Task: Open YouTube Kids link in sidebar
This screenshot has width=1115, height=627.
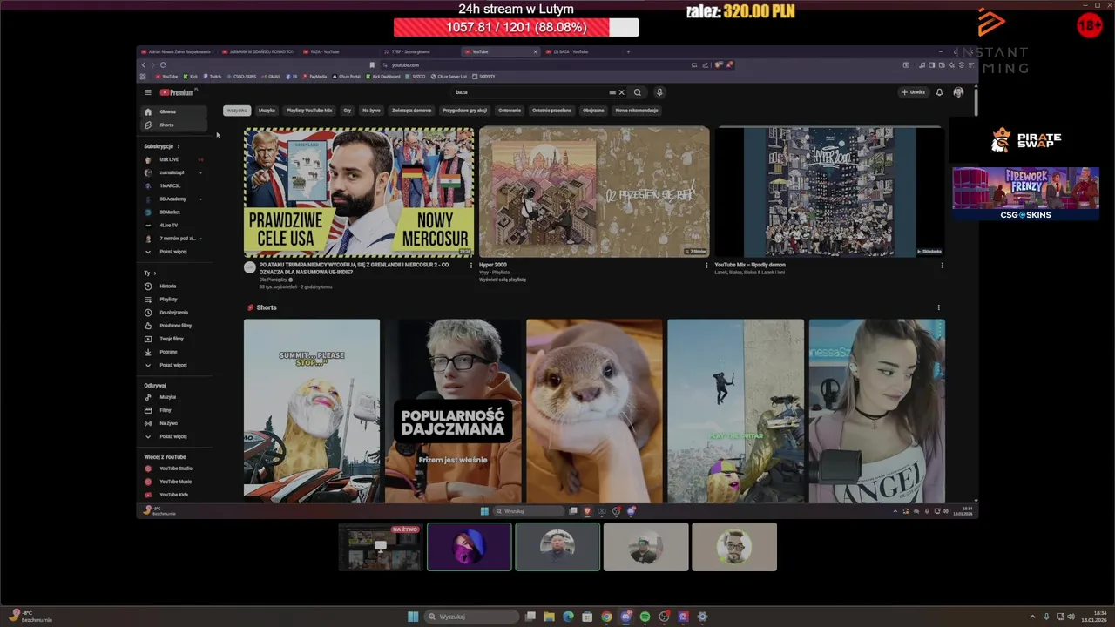Action: [174, 495]
